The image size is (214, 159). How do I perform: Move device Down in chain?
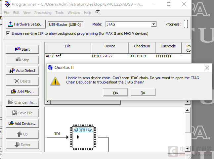(22, 145)
